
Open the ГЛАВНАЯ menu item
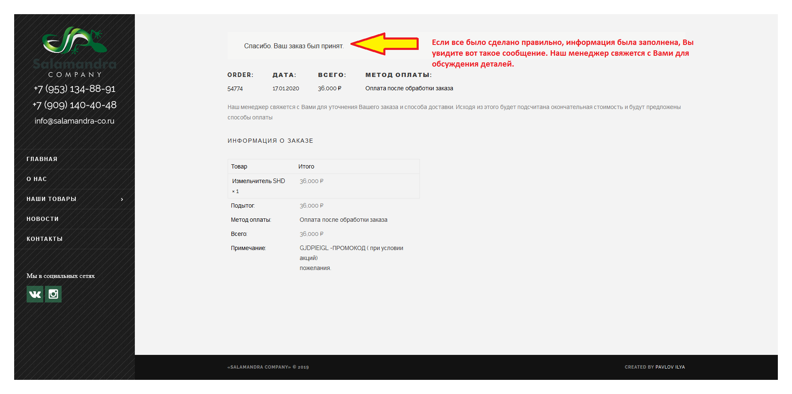[x=42, y=159]
